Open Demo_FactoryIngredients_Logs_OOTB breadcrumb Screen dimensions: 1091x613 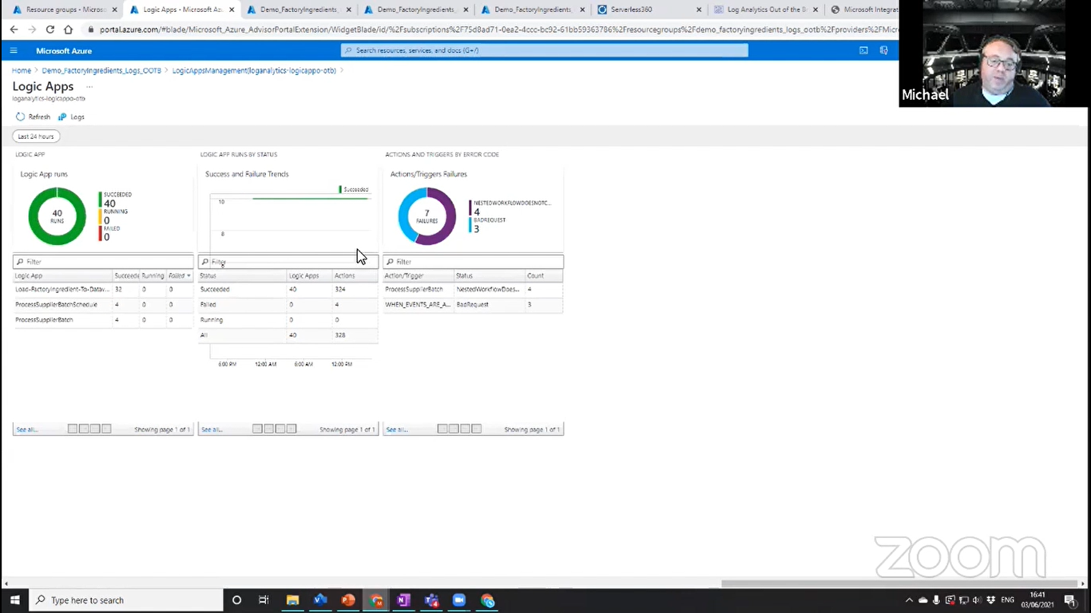(101, 70)
